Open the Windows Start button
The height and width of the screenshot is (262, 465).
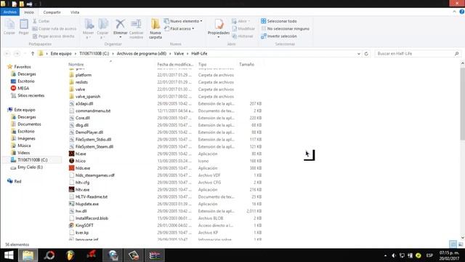(x=9, y=255)
